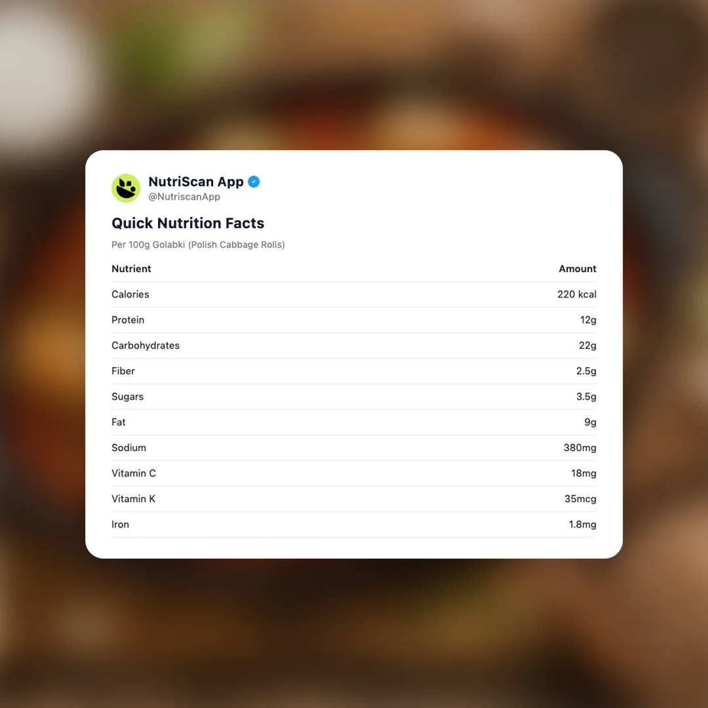Select the Iron row label
This screenshot has height=708, width=708.
[x=120, y=524]
